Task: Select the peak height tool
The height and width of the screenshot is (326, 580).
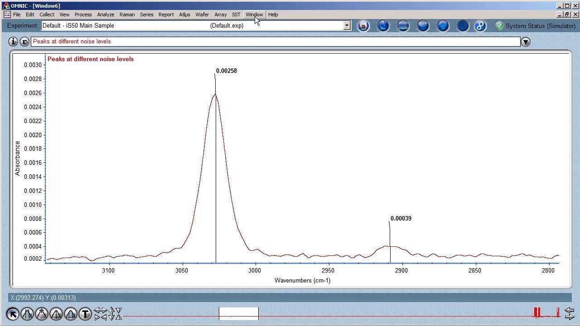Action: coord(56,313)
